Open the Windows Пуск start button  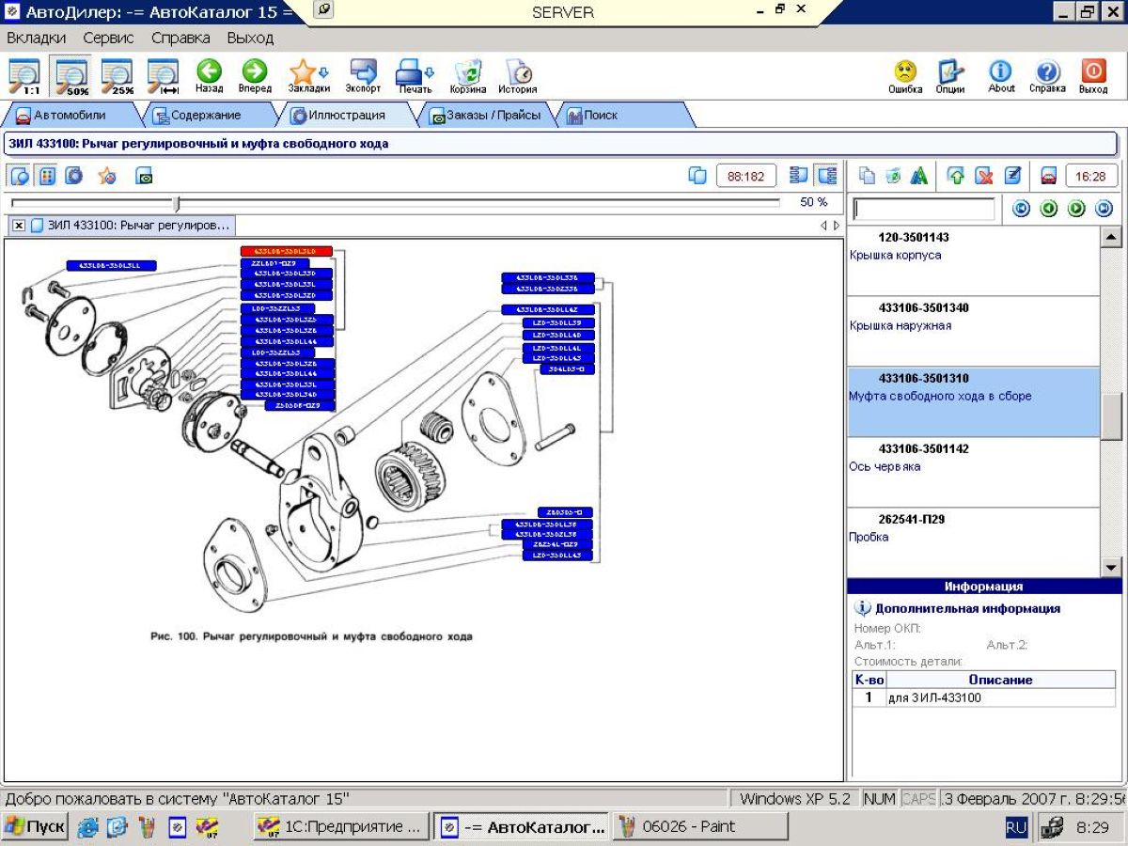pos(35,827)
